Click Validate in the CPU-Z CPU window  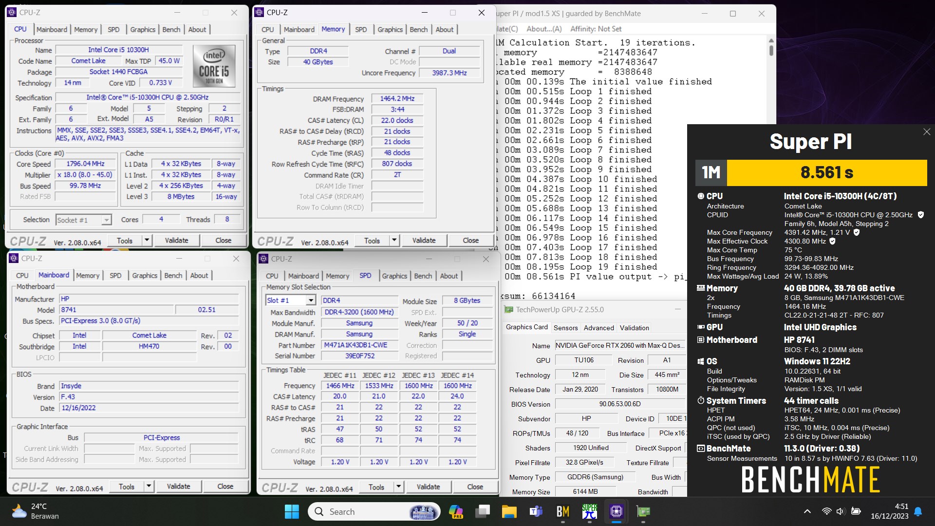[x=176, y=240]
